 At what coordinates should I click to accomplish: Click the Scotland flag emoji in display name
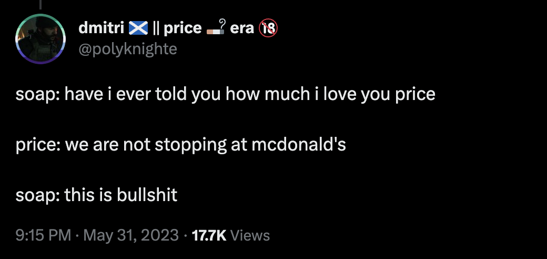click(x=139, y=28)
